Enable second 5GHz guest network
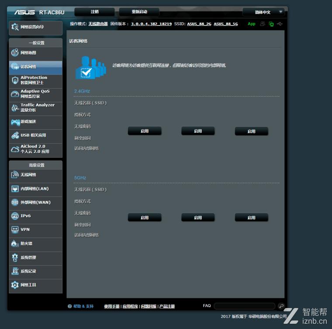 pos(198,218)
